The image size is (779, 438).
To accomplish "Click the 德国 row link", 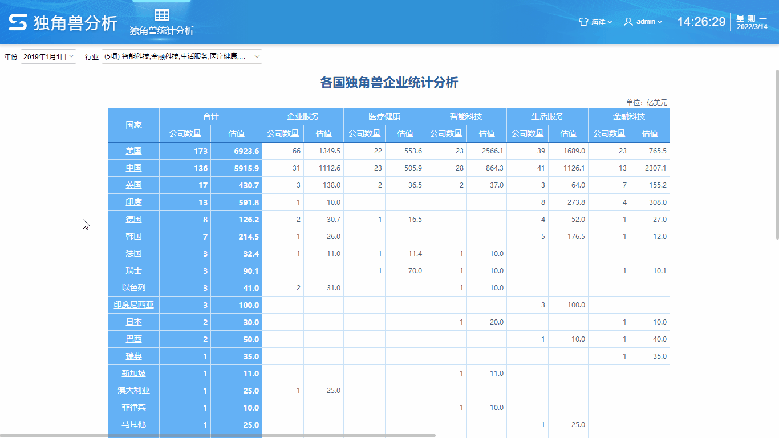I will coord(133,219).
